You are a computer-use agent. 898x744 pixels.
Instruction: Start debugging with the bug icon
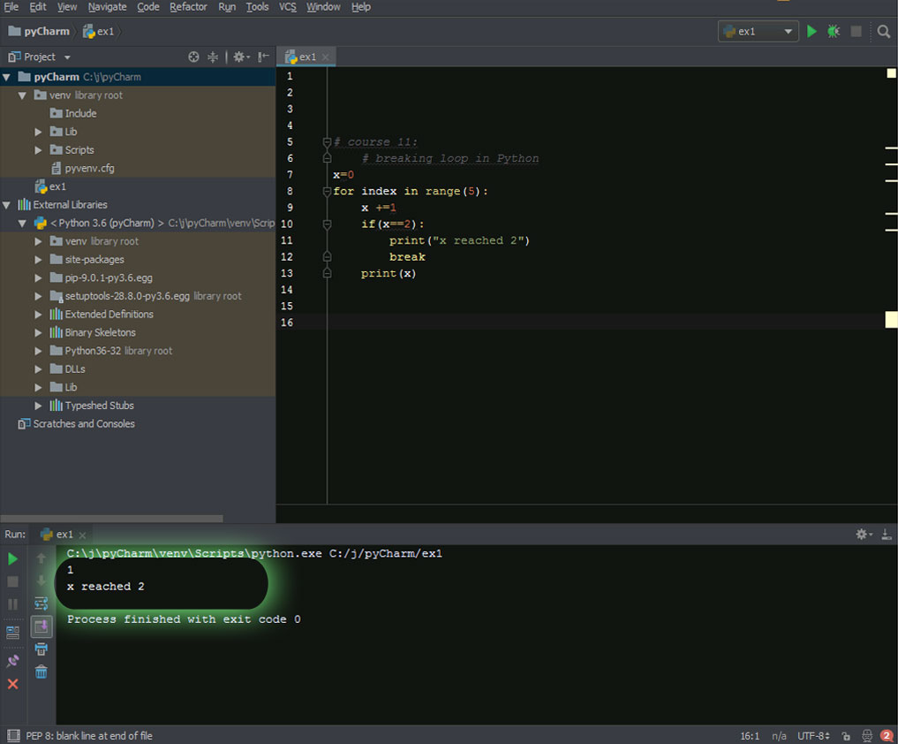coord(834,32)
